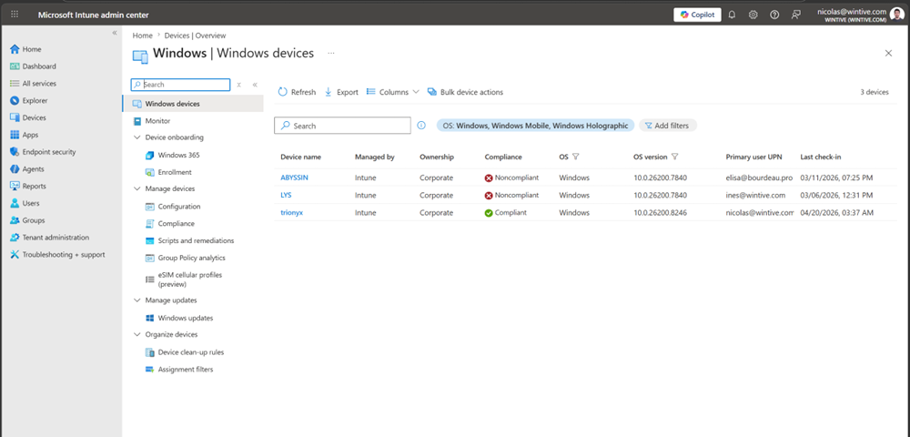Open the feedback icon in header
The width and height of the screenshot is (910, 437).
pos(795,15)
